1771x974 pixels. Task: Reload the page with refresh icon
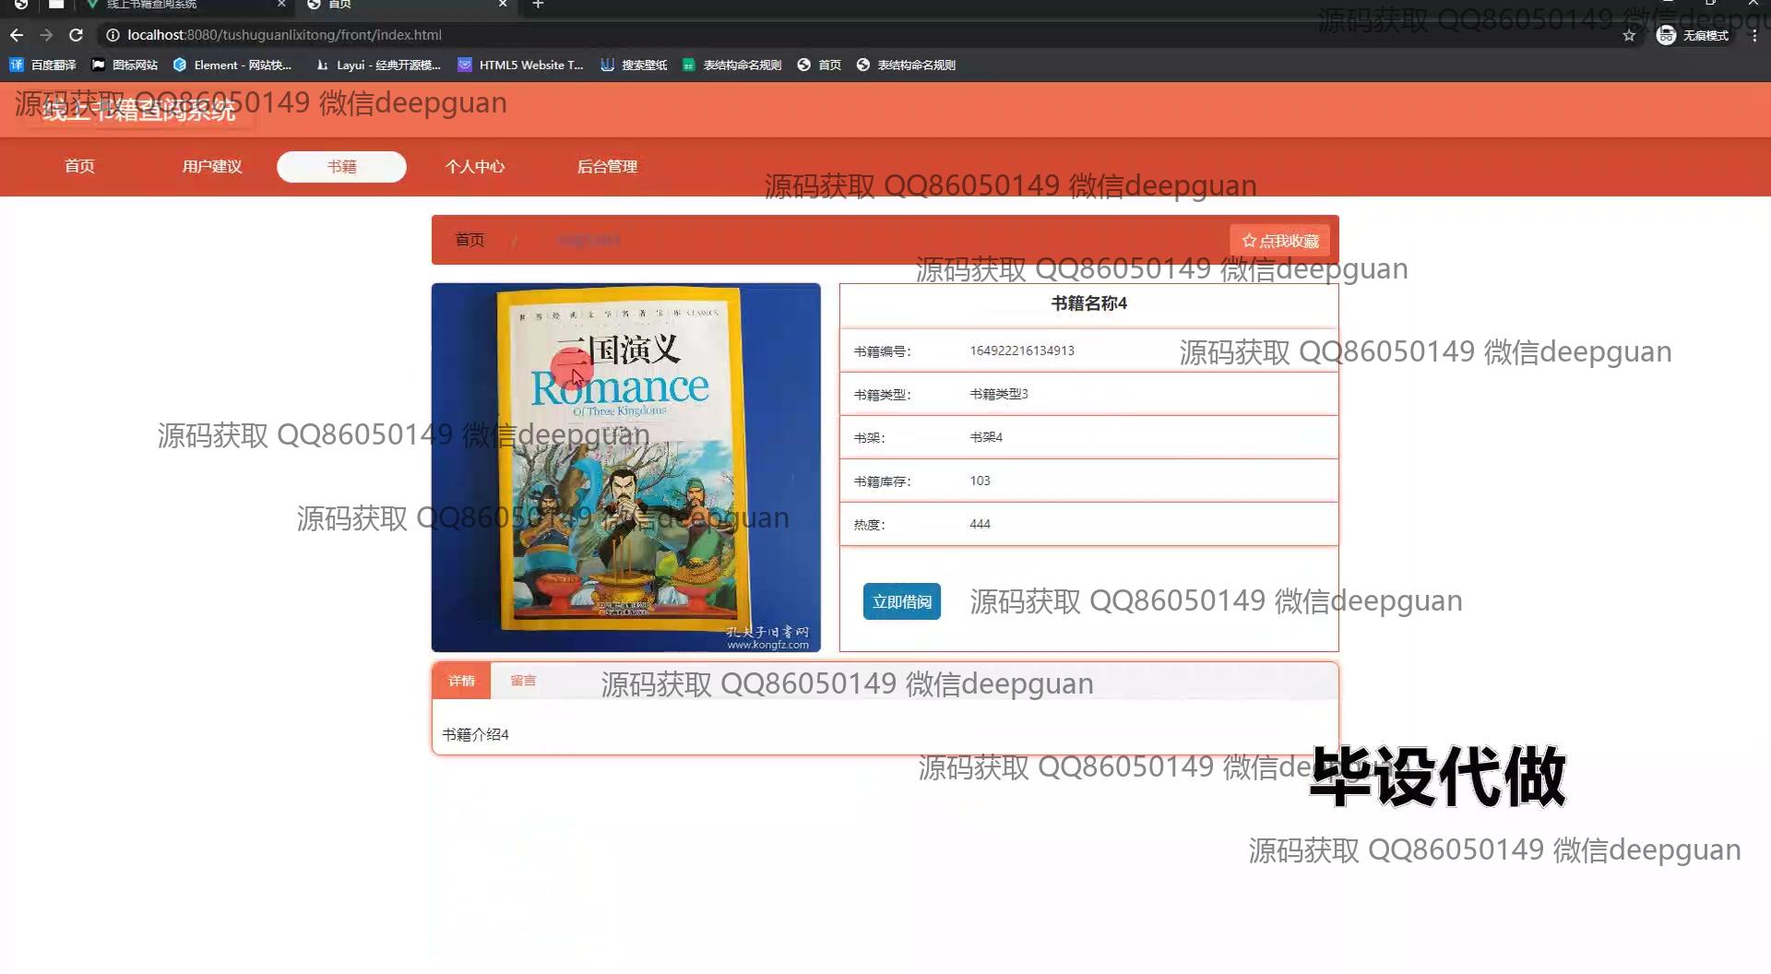(77, 35)
